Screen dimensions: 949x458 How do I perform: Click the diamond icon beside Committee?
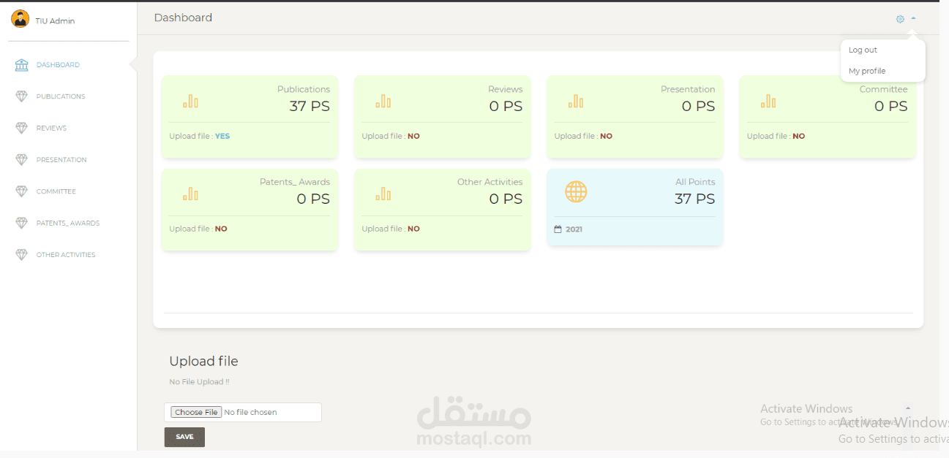pos(22,191)
